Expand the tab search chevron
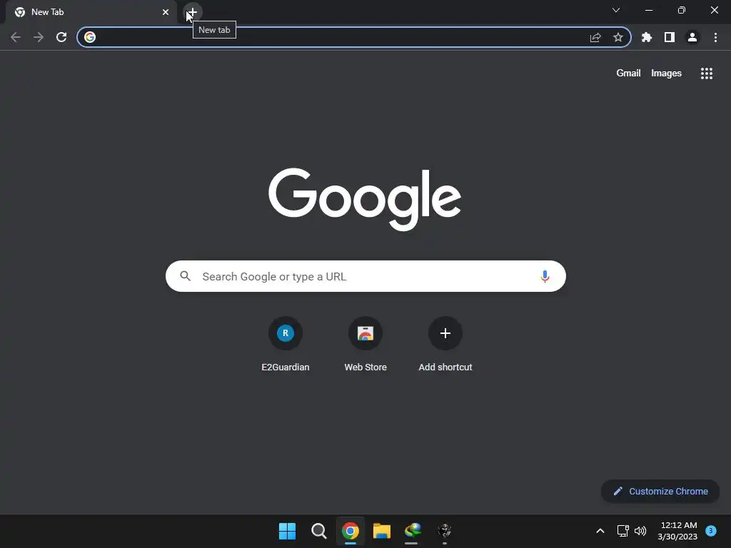 click(616, 10)
